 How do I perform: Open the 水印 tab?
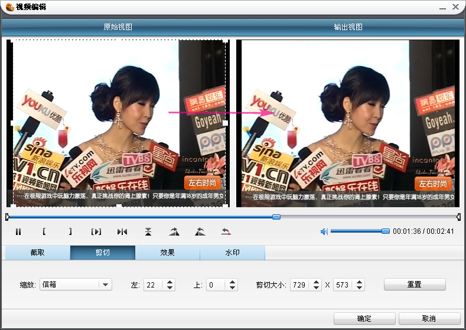232,253
